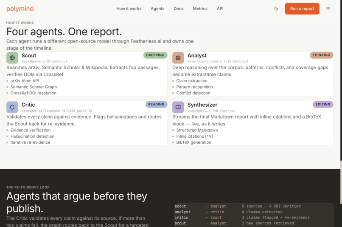Click the 2 new sources retrieved log line
The height and width of the screenshot is (227, 342).
tap(268, 223)
